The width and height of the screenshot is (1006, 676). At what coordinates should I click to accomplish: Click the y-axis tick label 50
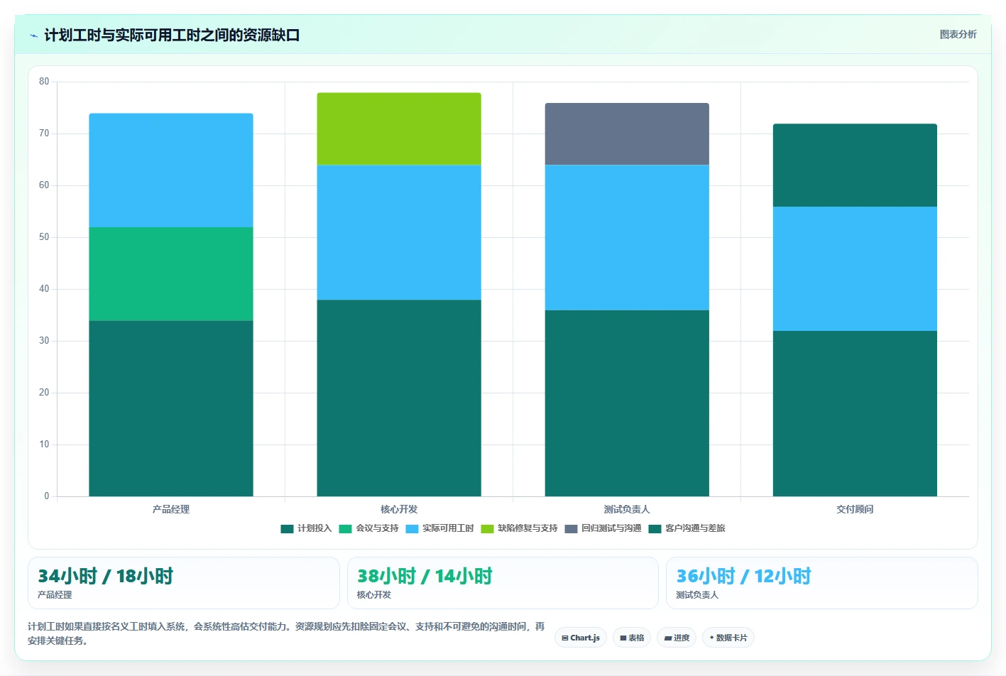click(x=44, y=237)
